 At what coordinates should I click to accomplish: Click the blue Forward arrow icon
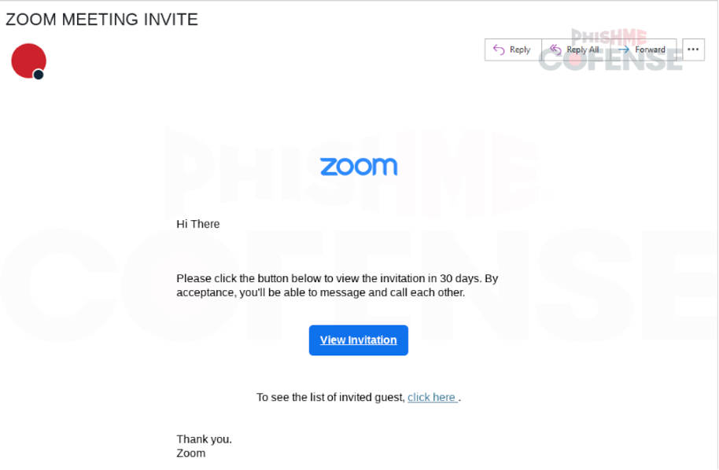click(624, 50)
